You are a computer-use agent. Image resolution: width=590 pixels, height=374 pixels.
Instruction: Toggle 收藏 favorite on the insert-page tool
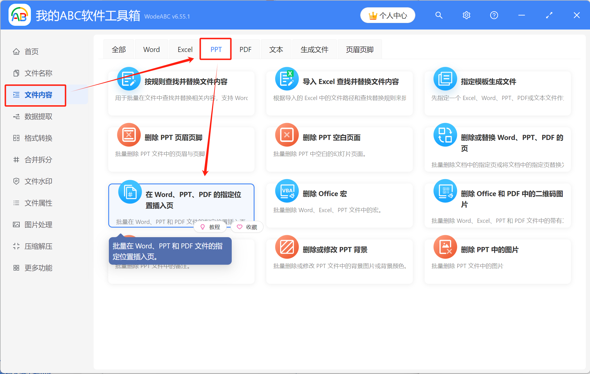247,227
